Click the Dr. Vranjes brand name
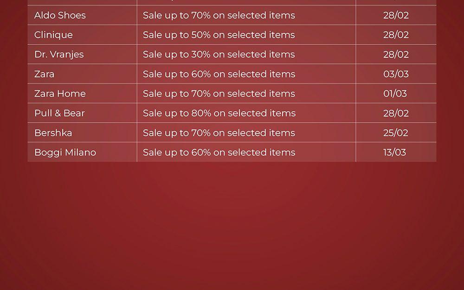Viewport: 464px width, 290px height. coord(59,54)
